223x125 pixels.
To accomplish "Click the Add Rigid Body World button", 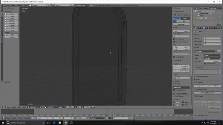I will (x=207, y=93).
